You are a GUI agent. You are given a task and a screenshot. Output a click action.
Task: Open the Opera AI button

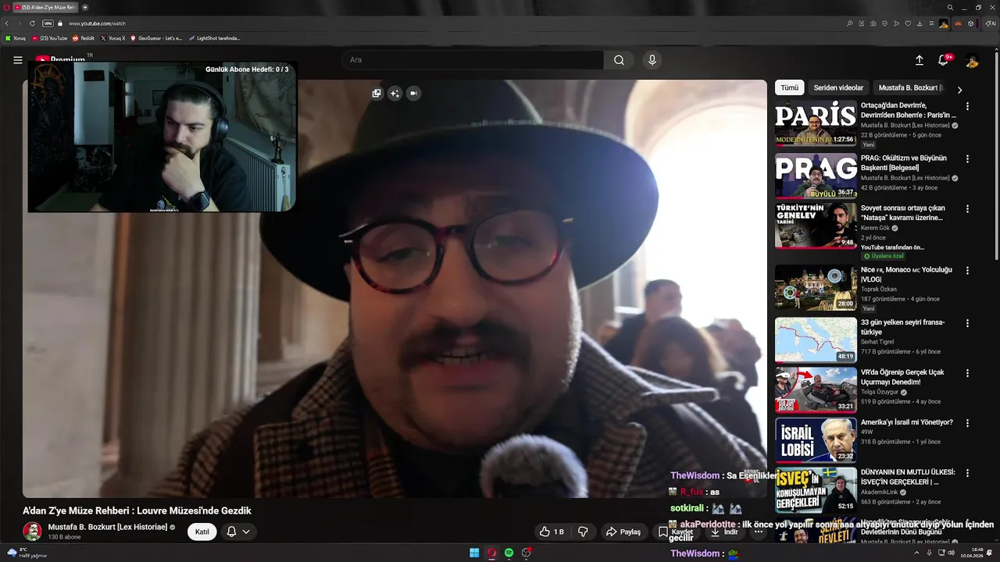[991, 23]
